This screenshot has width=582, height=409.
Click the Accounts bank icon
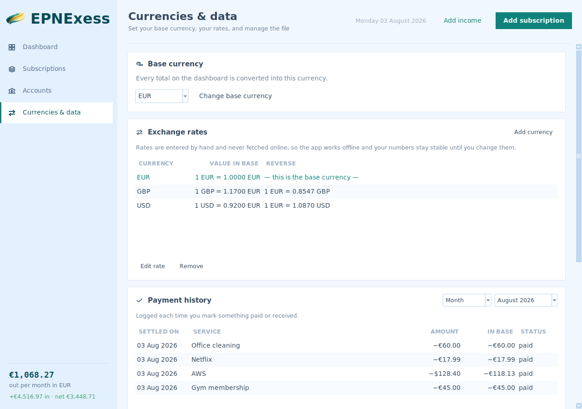pyautogui.click(x=12, y=91)
